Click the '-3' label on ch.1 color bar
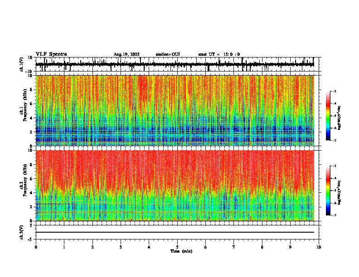 334,91
